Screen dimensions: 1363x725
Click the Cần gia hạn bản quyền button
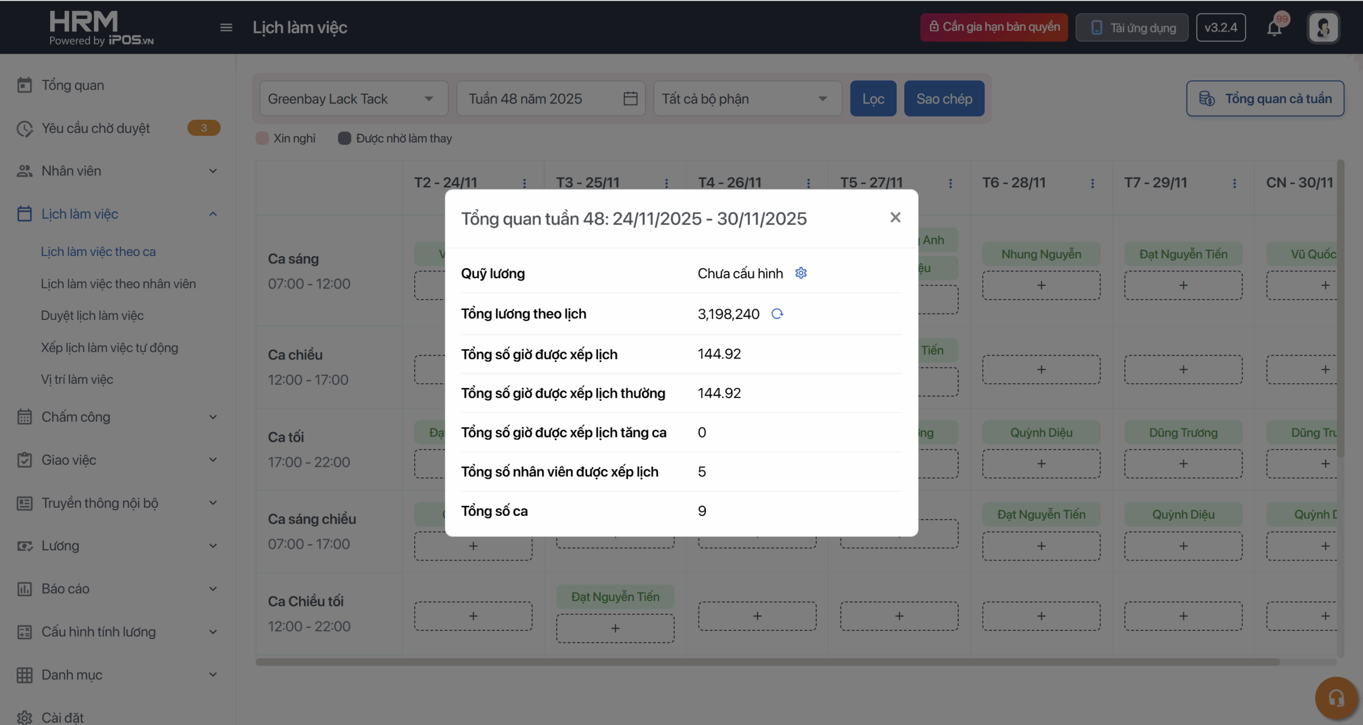click(993, 27)
